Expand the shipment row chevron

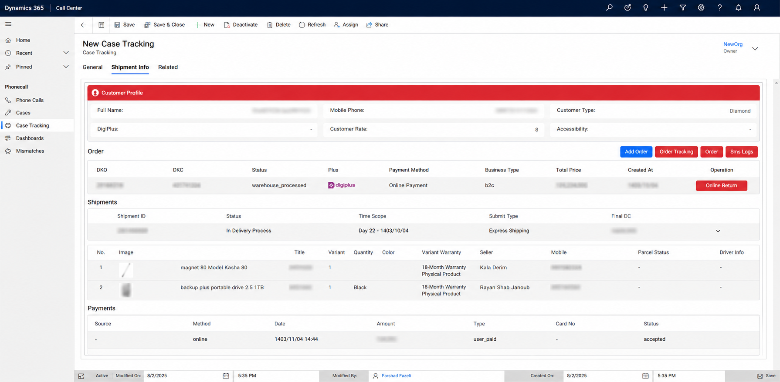tap(718, 231)
